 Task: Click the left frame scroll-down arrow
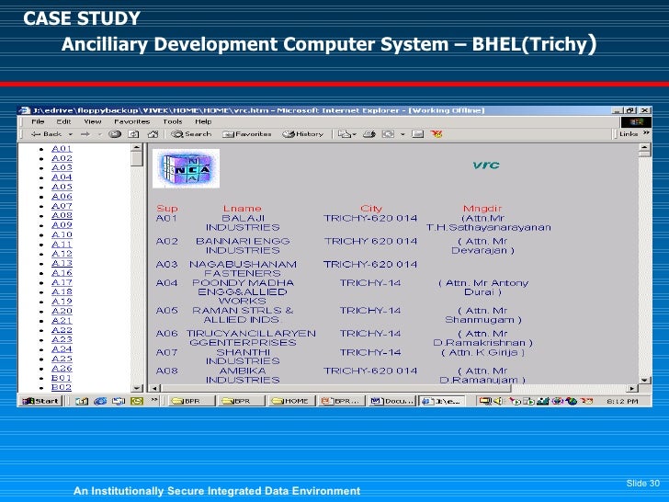coord(137,388)
